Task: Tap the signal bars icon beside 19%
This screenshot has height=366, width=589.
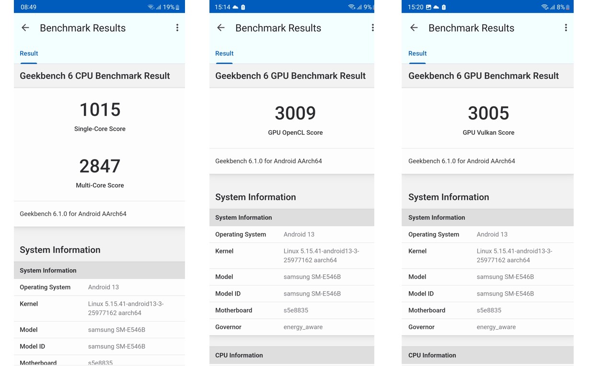Action: pos(158,7)
